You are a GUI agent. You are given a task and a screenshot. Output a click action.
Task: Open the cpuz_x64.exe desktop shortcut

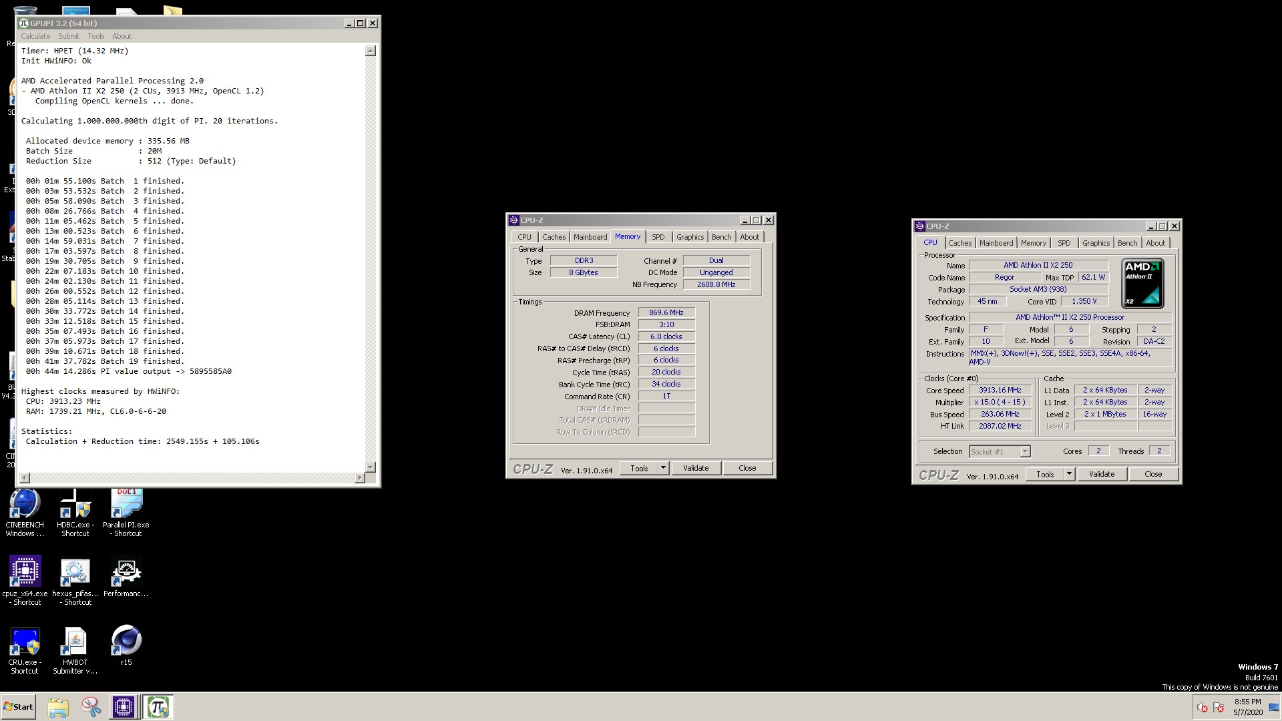25,581
